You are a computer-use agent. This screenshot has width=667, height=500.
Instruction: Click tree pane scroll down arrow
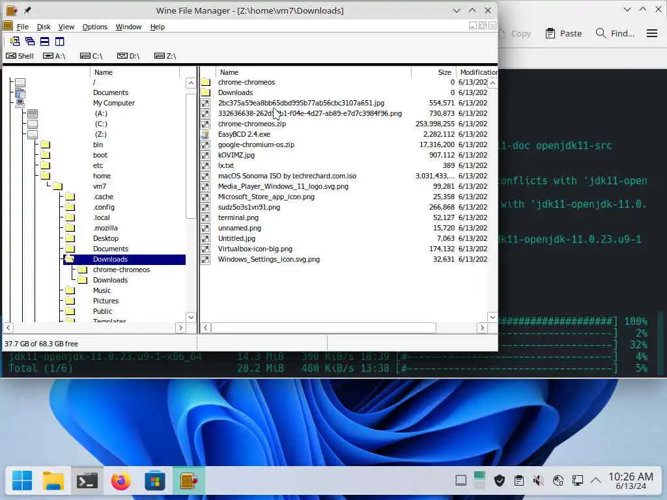coord(191,317)
